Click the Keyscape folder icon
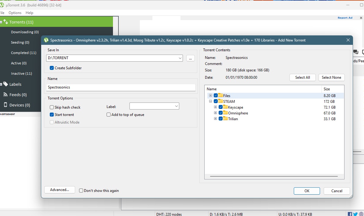 (x=225, y=107)
